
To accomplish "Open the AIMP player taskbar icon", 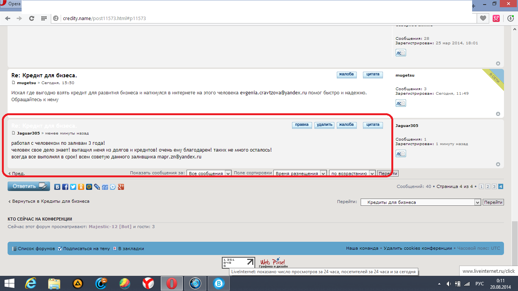I will point(78,283).
